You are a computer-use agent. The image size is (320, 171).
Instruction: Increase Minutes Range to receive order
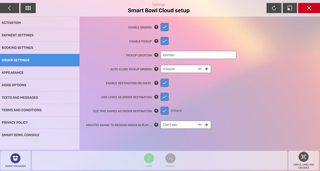pos(206,125)
